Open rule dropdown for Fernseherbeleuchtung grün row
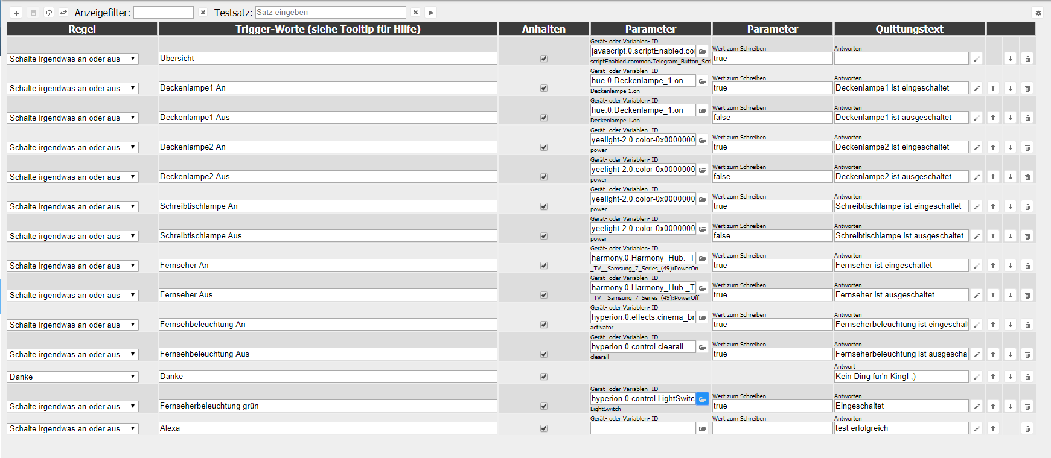The image size is (1051, 458). click(73, 406)
